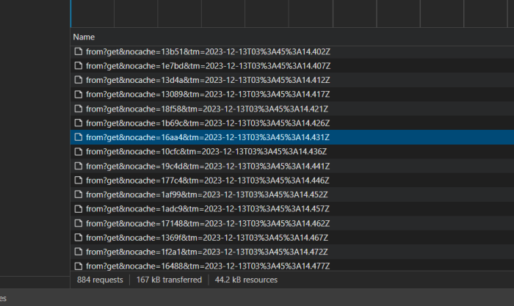Click document icon of nocache=18f58 row
The height and width of the screenshot is (306, 514).
[79, 109]
